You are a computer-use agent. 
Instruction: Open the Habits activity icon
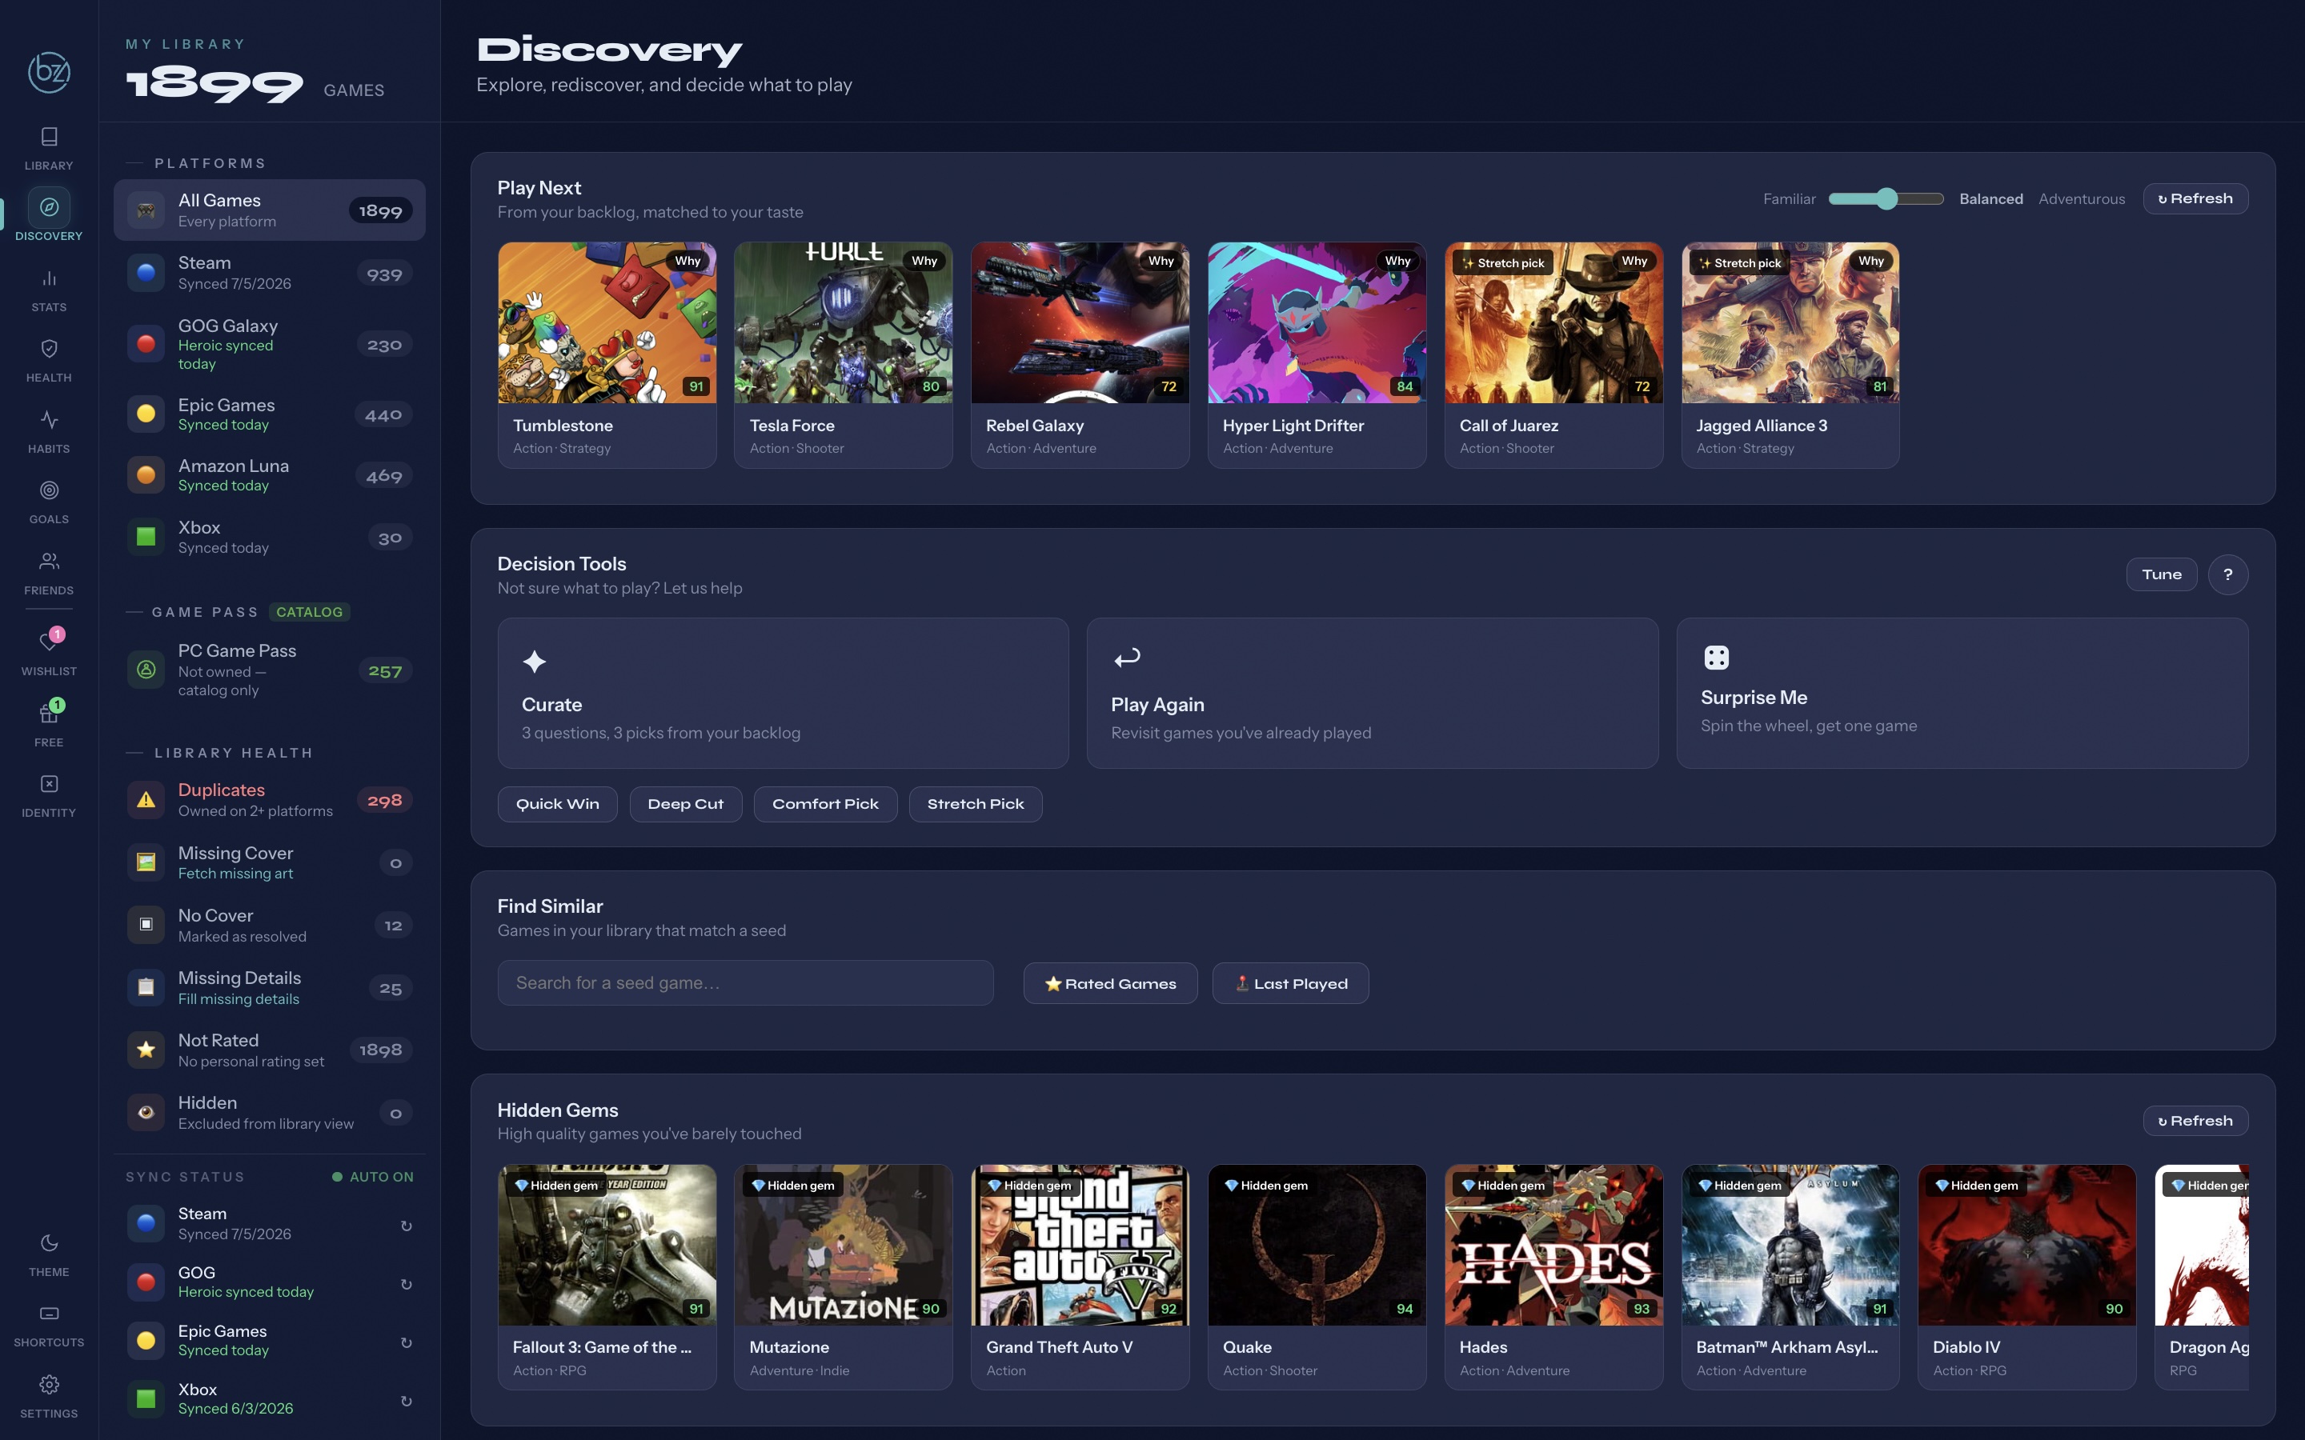click(x=49, y=420)
